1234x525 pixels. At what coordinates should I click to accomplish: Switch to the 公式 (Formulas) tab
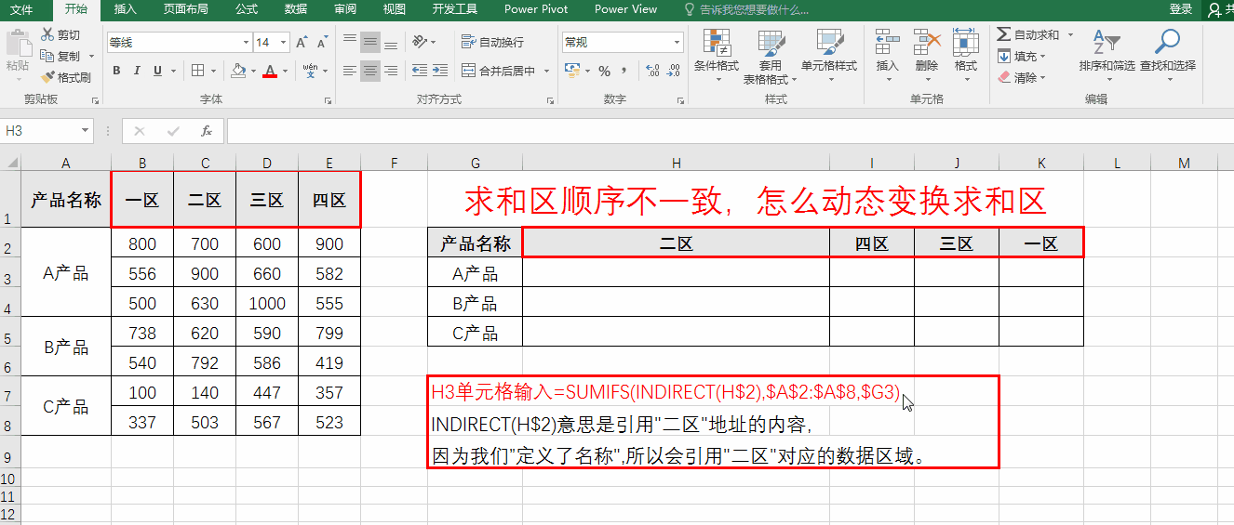tap(247, 9)
